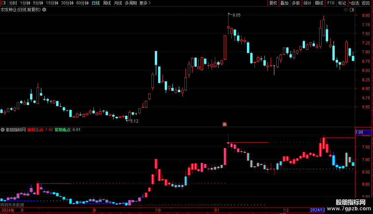The image size is (373, 214).
Task: Click the 8.05 high price label
Action: coord(236,15)
